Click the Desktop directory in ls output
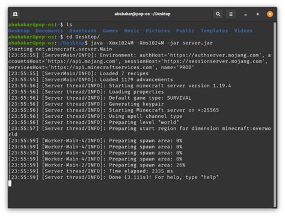The width and height of the screenshot is (285, 217). coord(19,31)
